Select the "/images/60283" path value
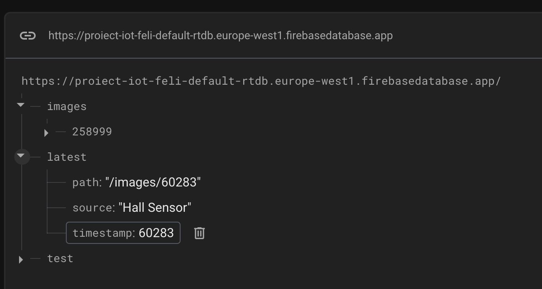542x289 pixels. click(154, 182)
